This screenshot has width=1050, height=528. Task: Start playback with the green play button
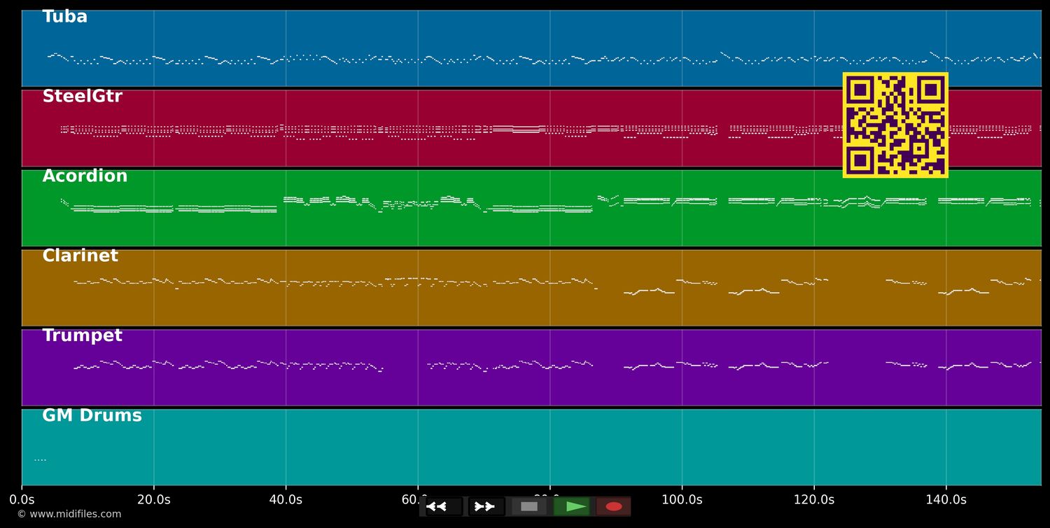pyautogui.click(x=572, y=506)
